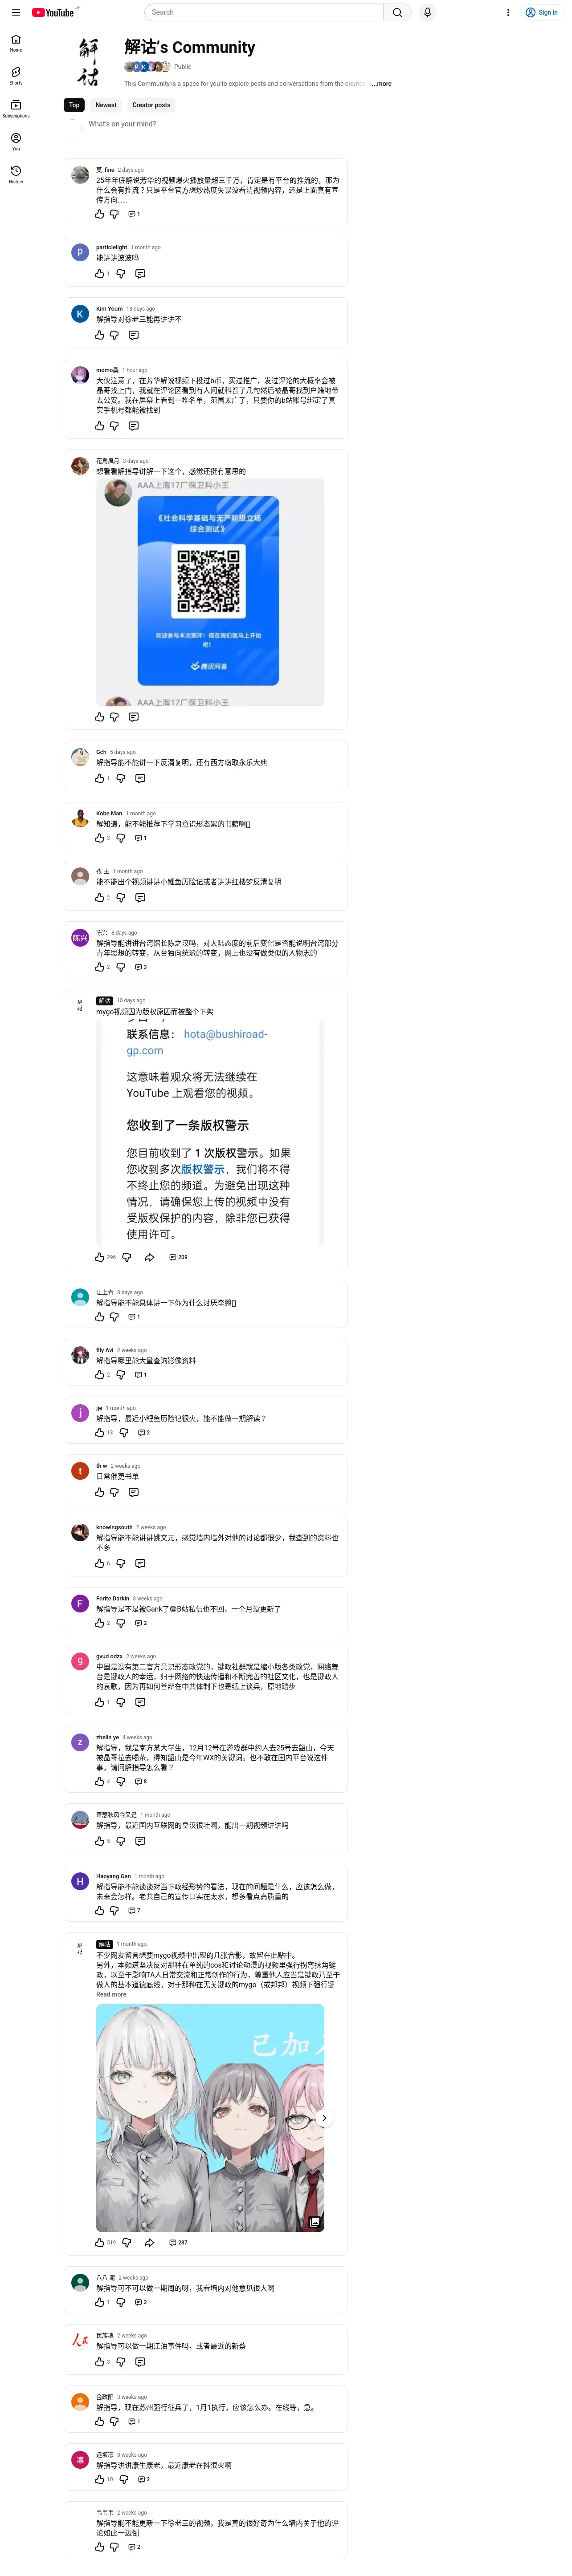Viewport: 572px width, 2576px height.
Task: Expand community description with ...more
Action: 382,84
